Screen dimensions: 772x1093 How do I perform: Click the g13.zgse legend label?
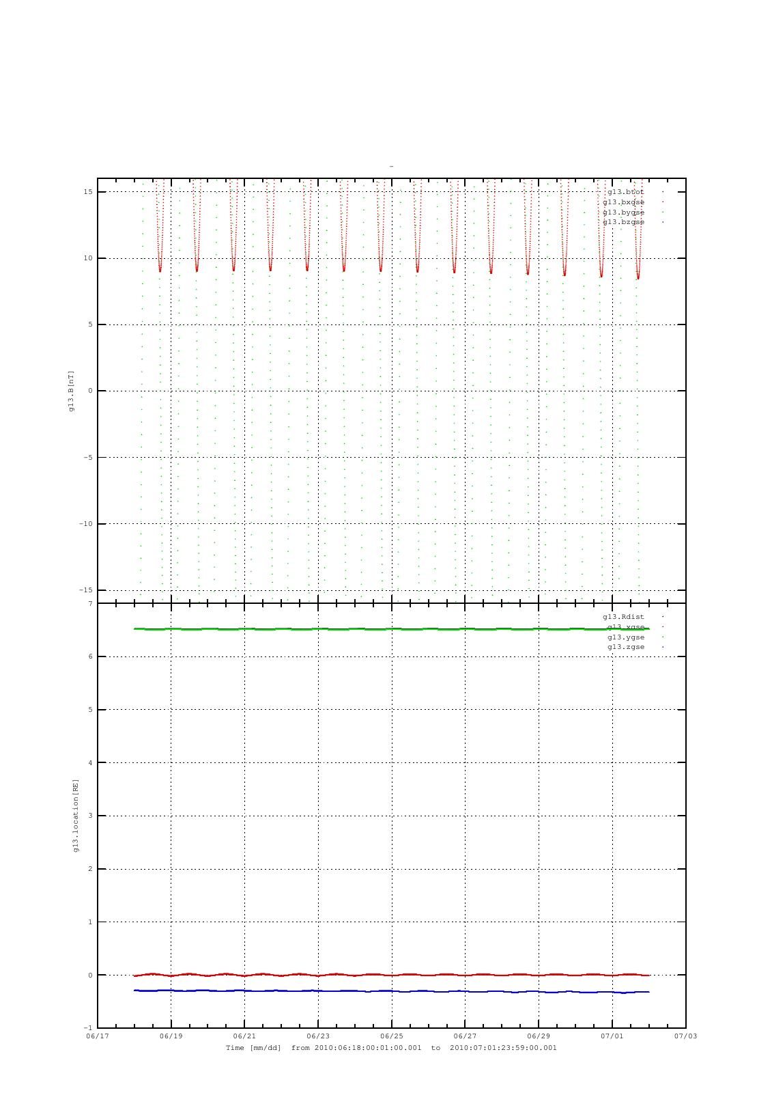pos(625,647)
